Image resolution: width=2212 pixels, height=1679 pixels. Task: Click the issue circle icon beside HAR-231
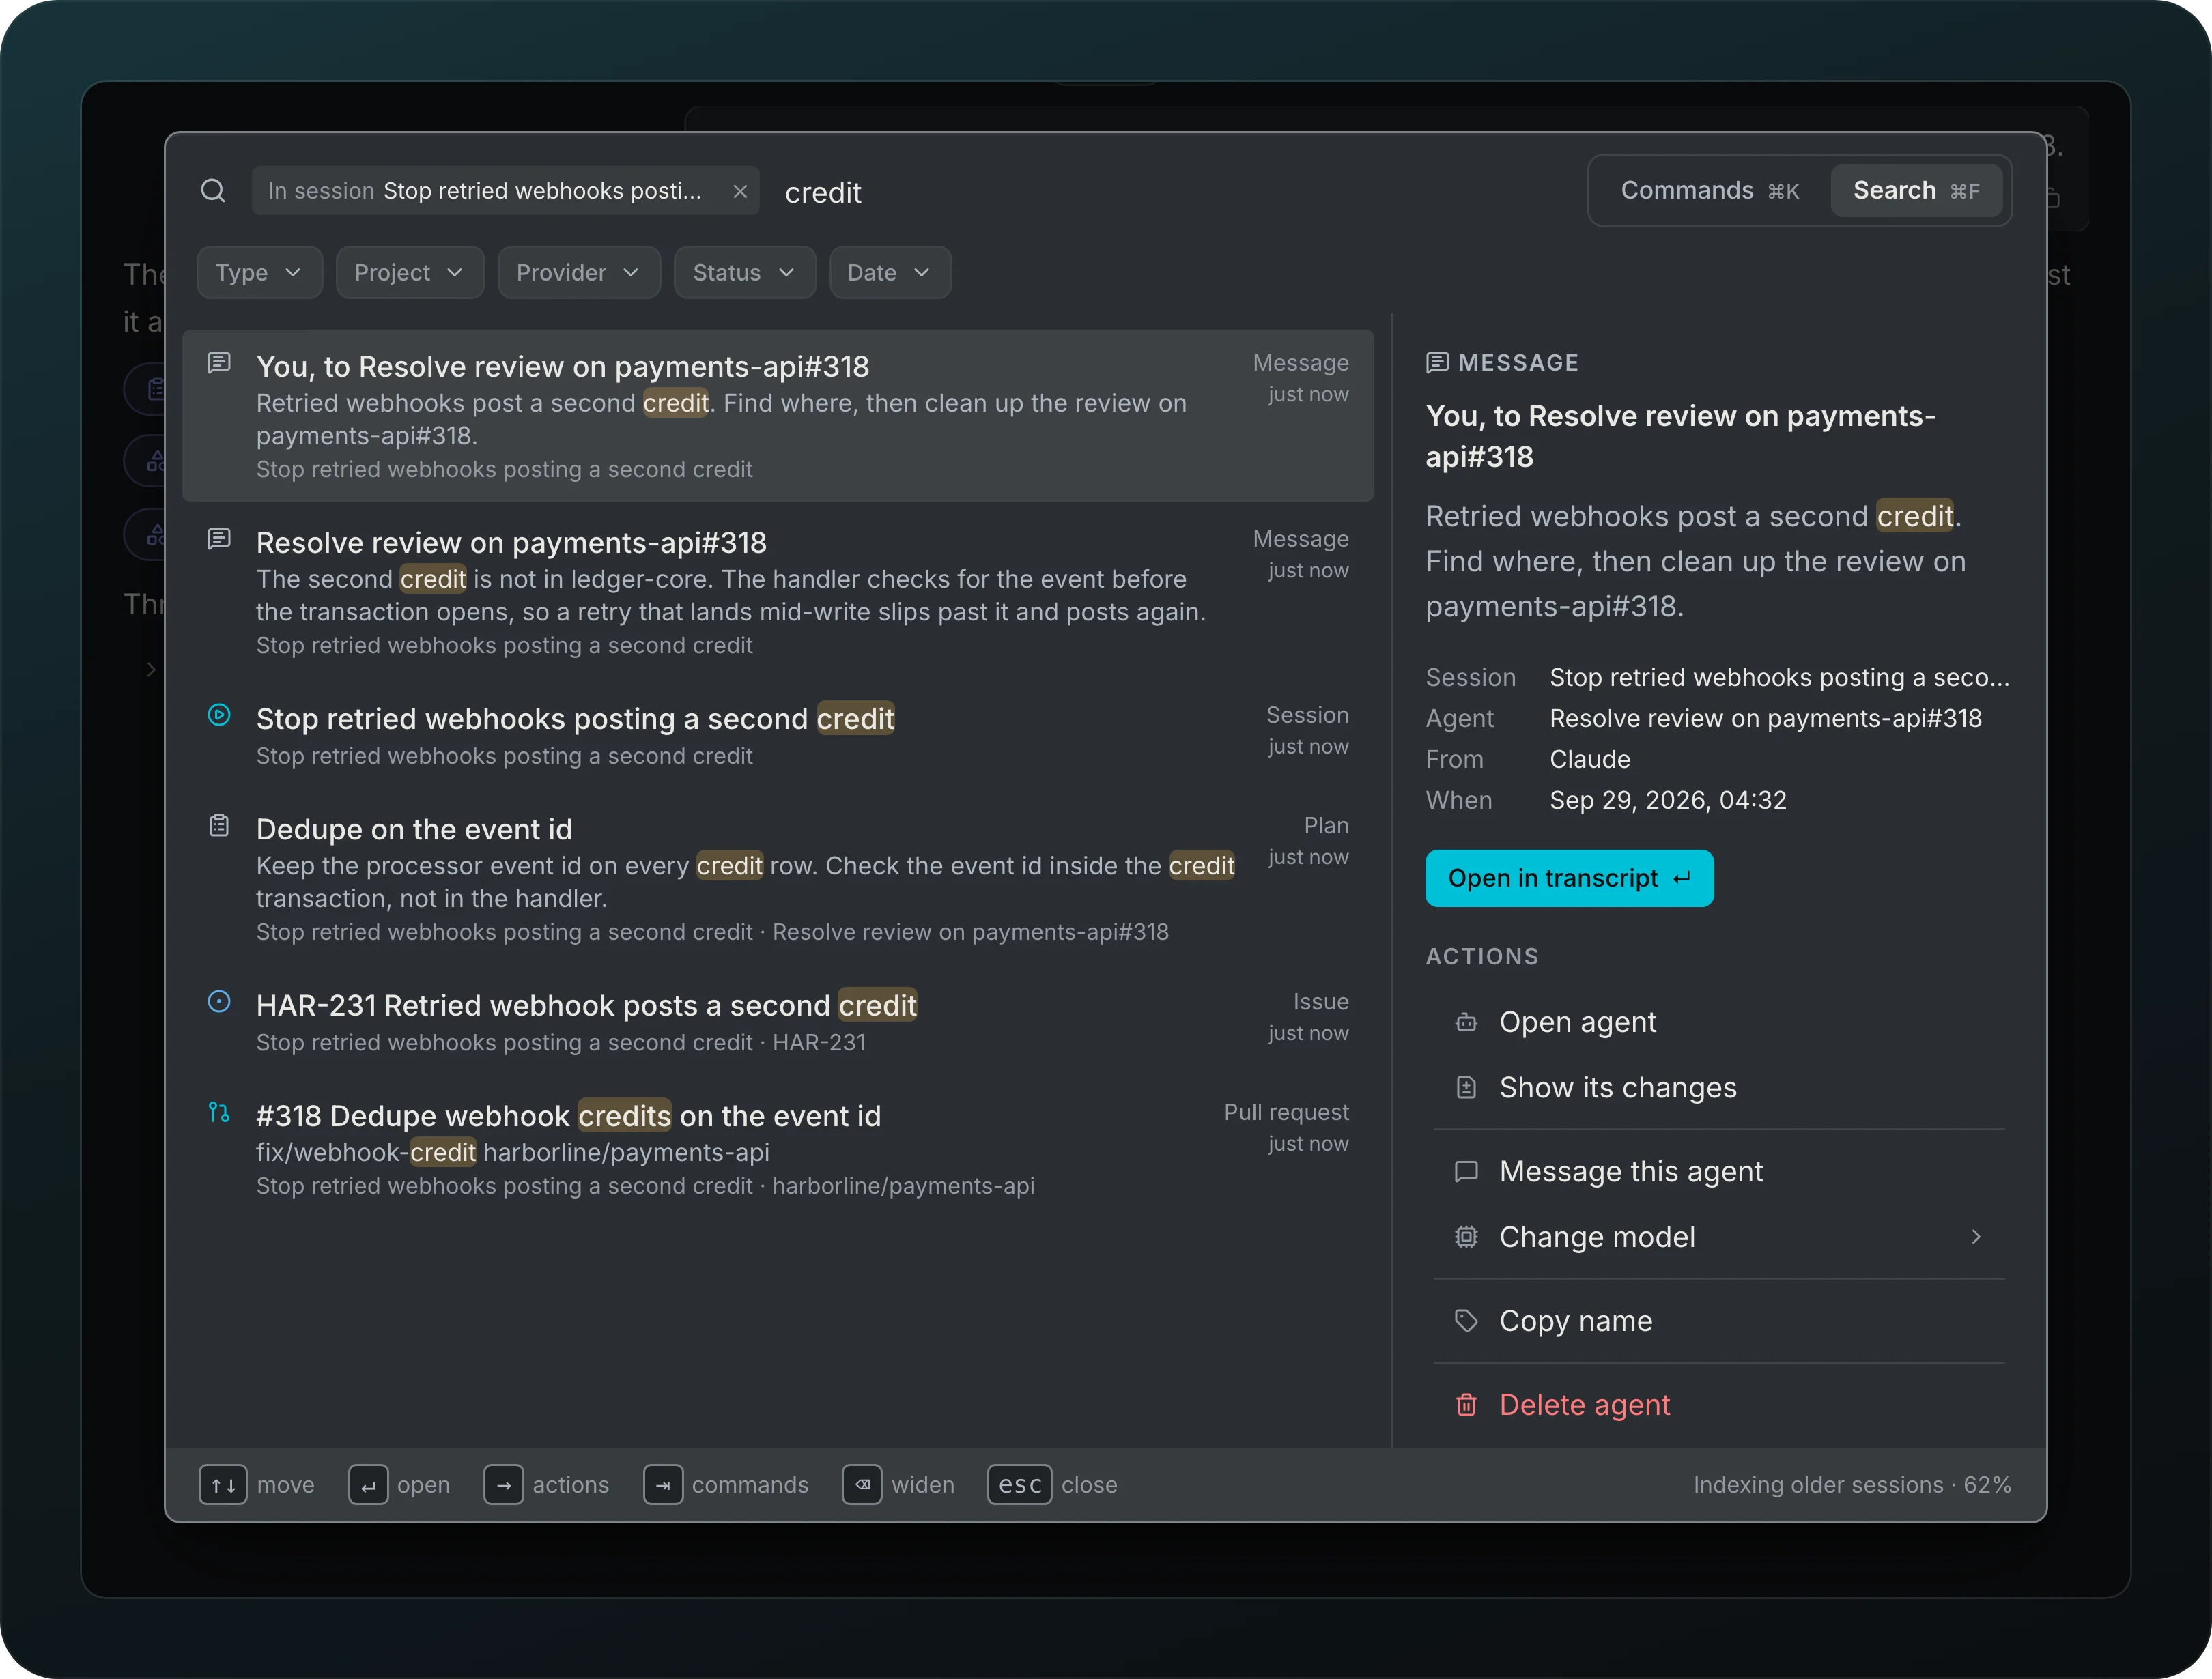[x=219, y=1002]
